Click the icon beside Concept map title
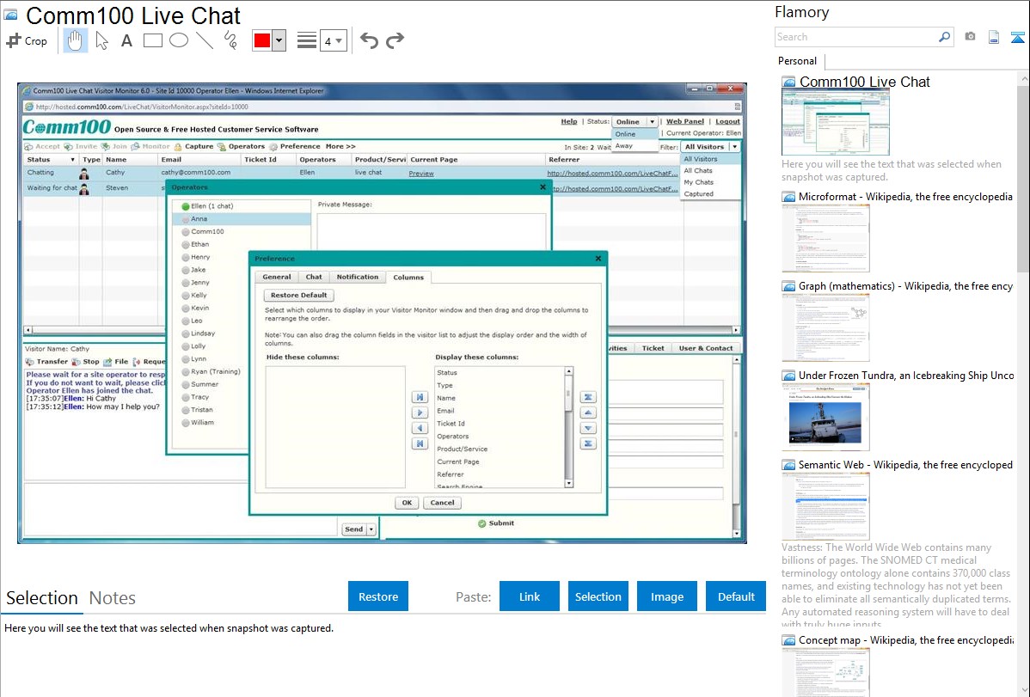Image resolution: width=1030 pixels, height=697 pixels. pyautogui.click(x=788, y=640)
